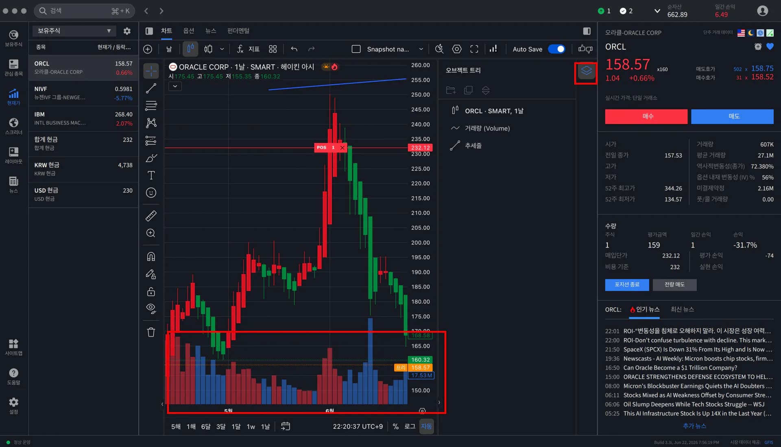Create an alert with alarm clock icon

(758, 46)
